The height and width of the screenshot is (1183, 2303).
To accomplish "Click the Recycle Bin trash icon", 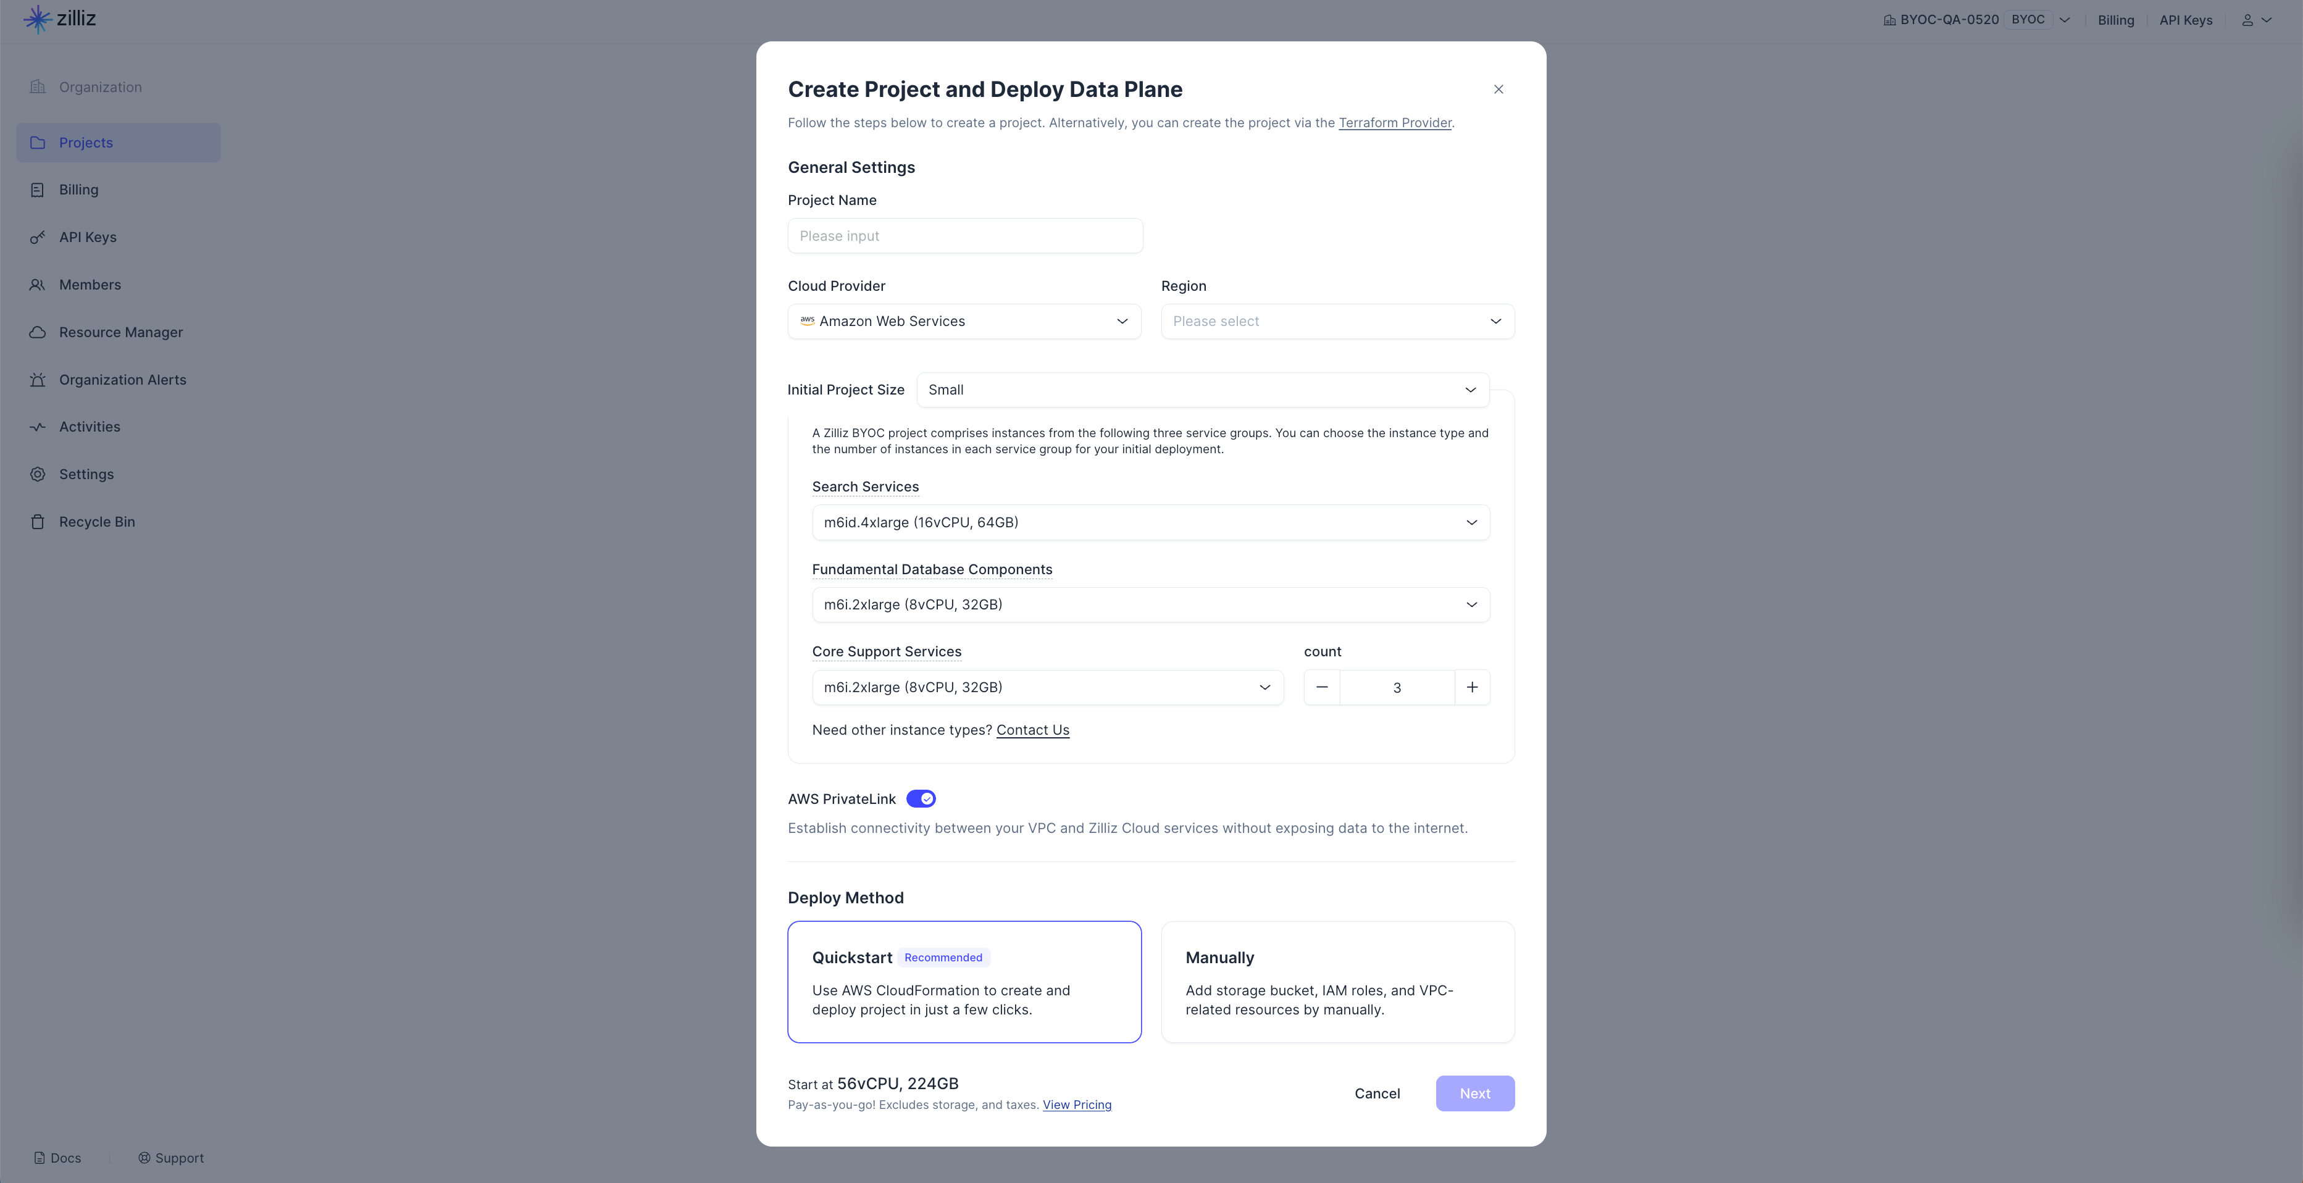I will pos(38,522).
